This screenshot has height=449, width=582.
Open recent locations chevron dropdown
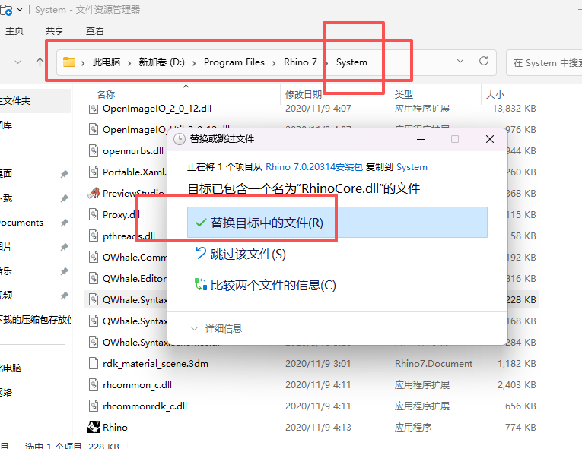click(x=17, y=62)
